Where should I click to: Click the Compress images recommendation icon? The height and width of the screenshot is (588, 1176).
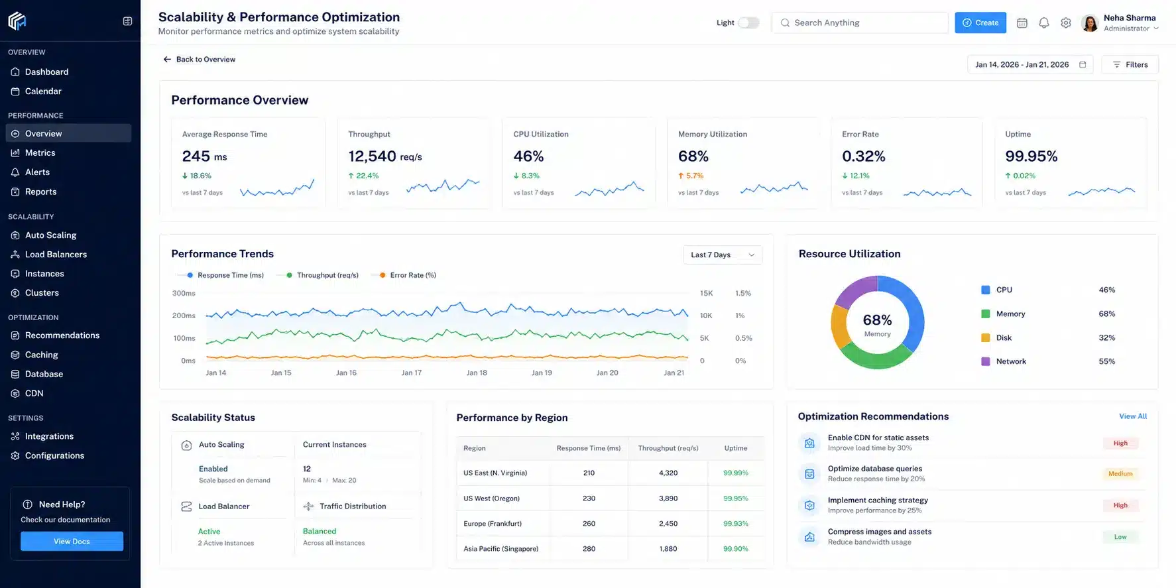(809, 537)
